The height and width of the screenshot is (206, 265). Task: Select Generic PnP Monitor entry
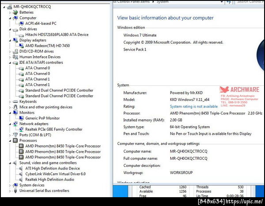(x=42, y=118)
